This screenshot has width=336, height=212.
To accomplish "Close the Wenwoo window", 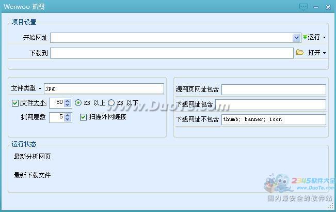I will [x=328, y=7].
